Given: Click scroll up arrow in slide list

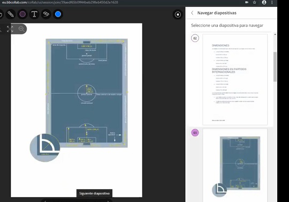Looking at the screenshot, I should click(275, 34).
